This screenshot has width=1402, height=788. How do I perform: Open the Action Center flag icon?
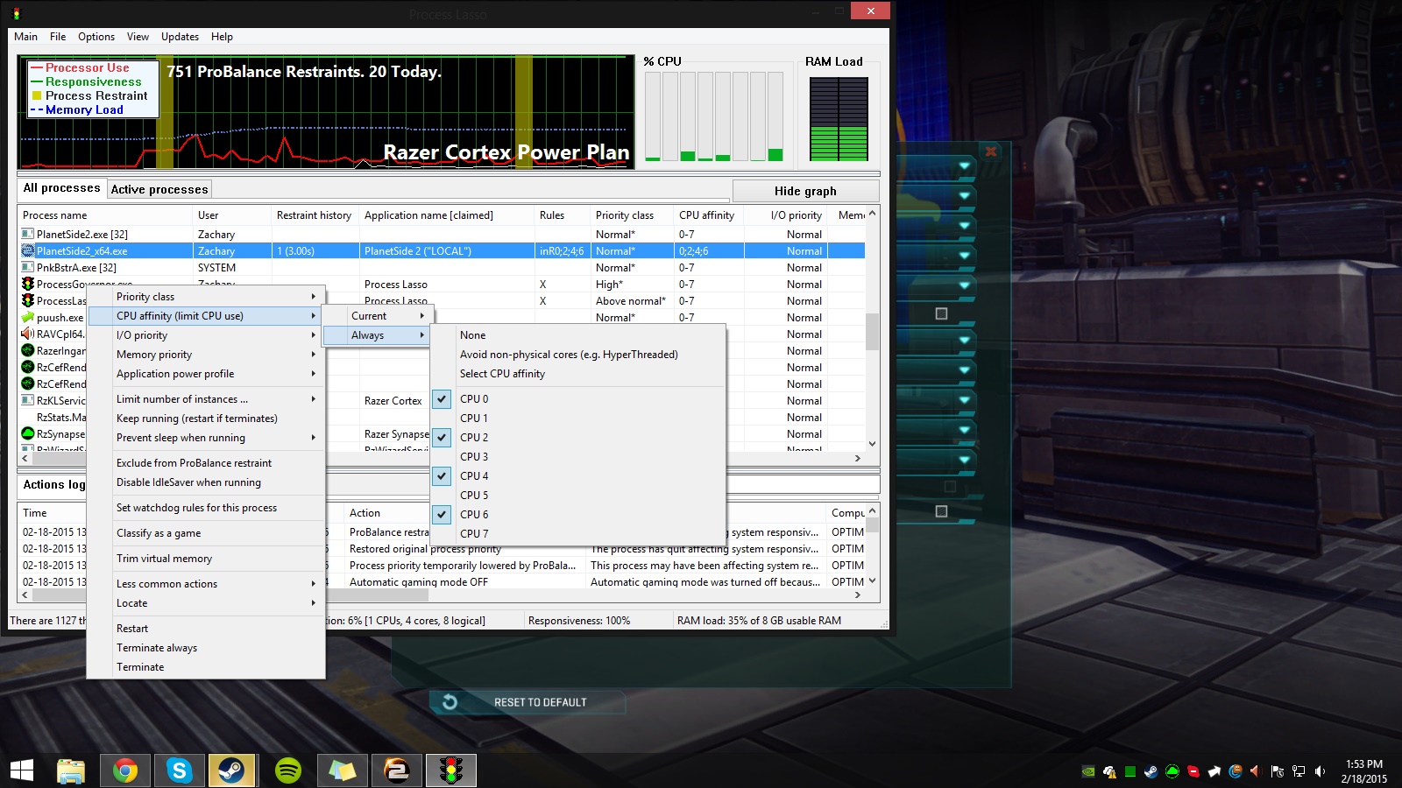pyautogui.click(x=1278, y=771)
